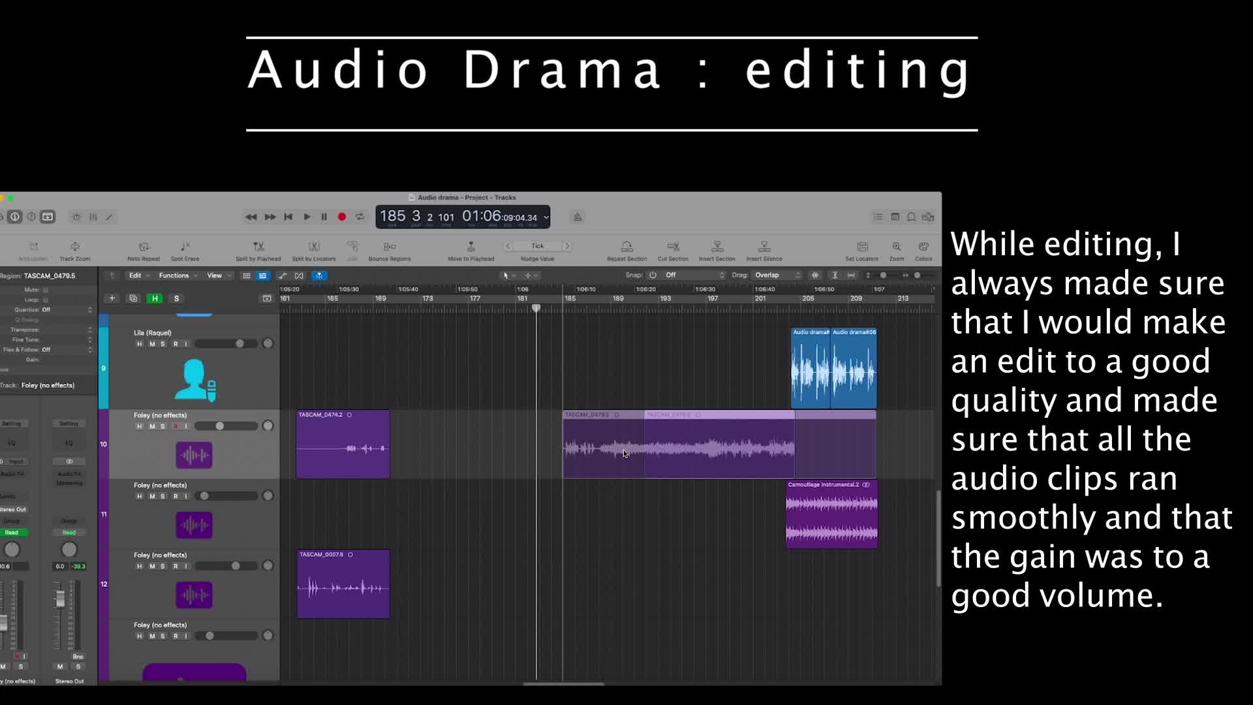Screen dimensions: 1253x705
Task: Click the Track Zoom icon
Action: coord(75,246)
